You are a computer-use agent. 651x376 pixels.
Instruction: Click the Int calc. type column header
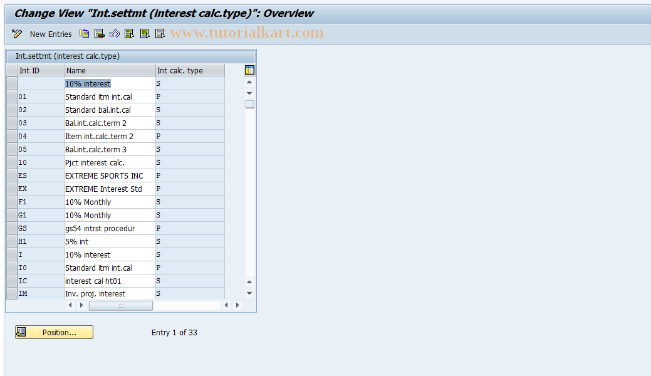tap(190, 70)
